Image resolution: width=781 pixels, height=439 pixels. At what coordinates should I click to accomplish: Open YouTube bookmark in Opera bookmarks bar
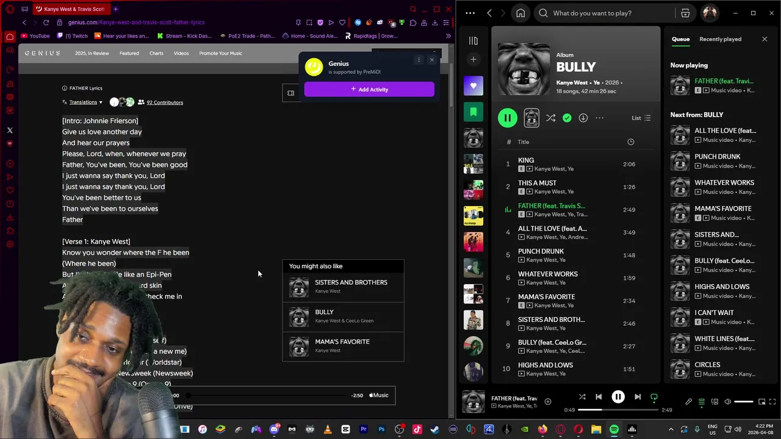[35, 36]
